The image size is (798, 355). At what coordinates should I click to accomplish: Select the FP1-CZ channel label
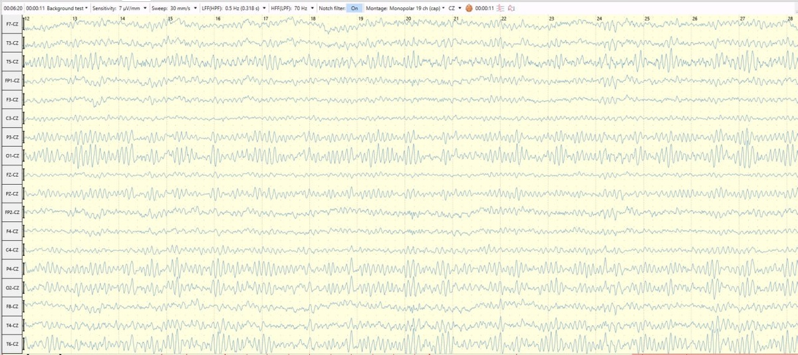pos(12,80)
